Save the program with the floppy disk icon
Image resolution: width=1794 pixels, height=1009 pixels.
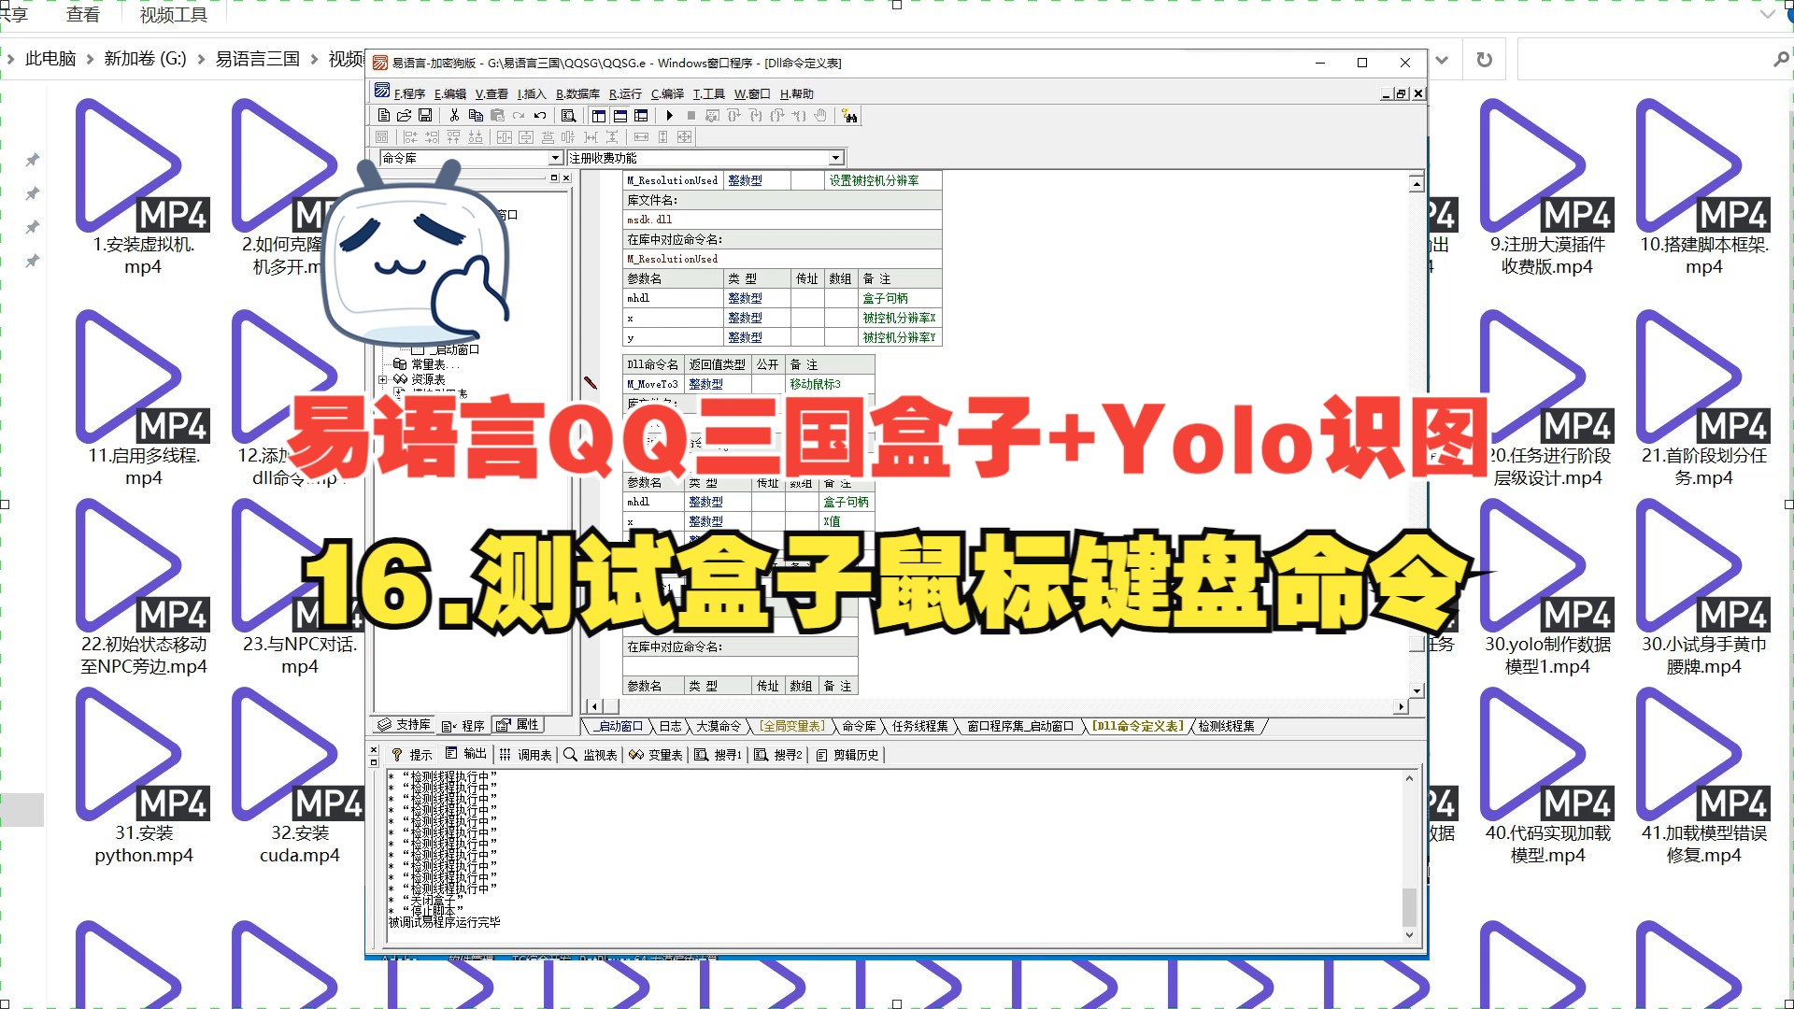click(x=425, y=116)
